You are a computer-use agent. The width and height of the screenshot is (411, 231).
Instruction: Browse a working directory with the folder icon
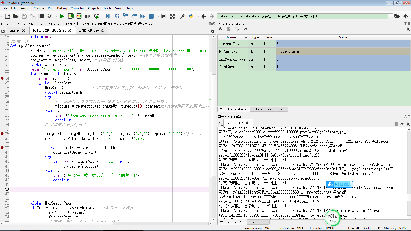(x=397, y=16)
